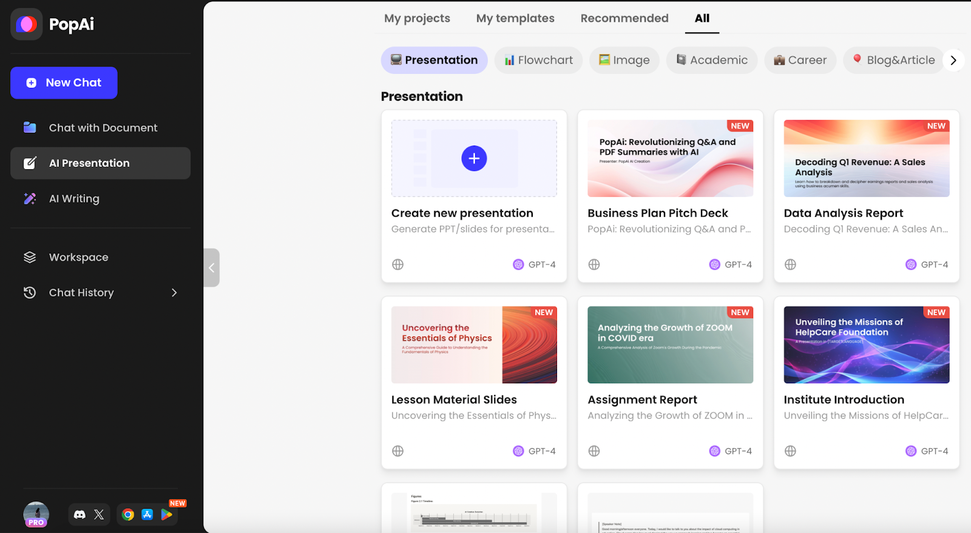
Task: Select the Career category chip
Action: coord(800,60)
